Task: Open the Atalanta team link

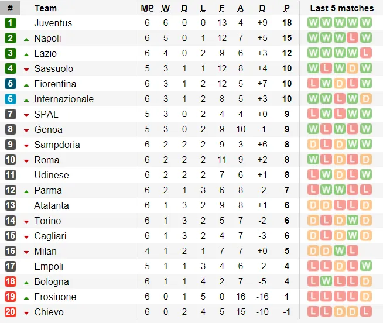Action: click(52, 205)
